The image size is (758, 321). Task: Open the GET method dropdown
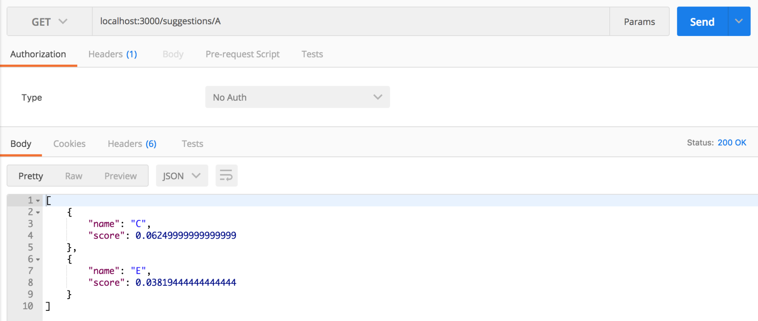(49, 22)
